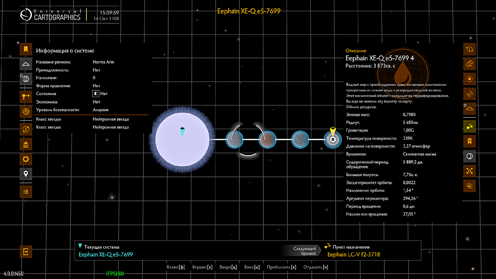Click destination Eephain LC-V f2-3718
Screen dimensions: 496x279
[x=354, y=255]
